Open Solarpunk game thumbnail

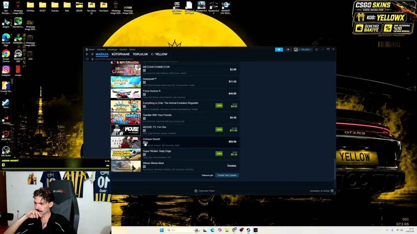coord(126,82)
